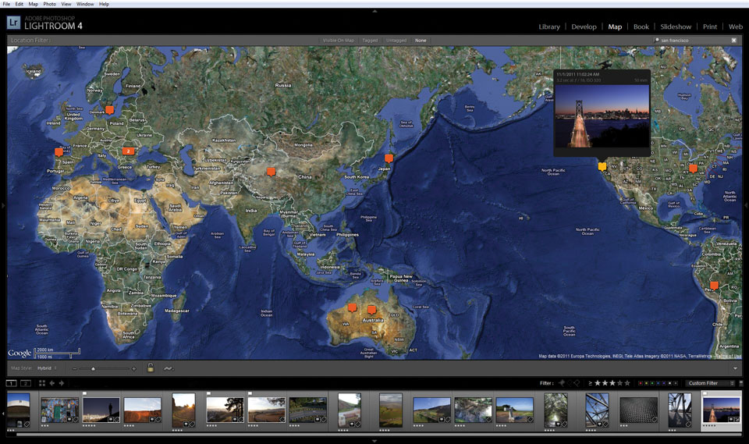Open the File menu
The height and width of the screenshot is (444, 749).
[6, 4]
